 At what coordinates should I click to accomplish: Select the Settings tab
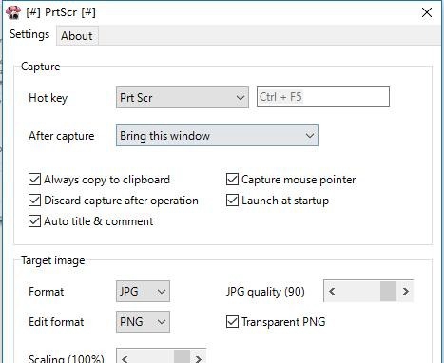coord(29,34)
